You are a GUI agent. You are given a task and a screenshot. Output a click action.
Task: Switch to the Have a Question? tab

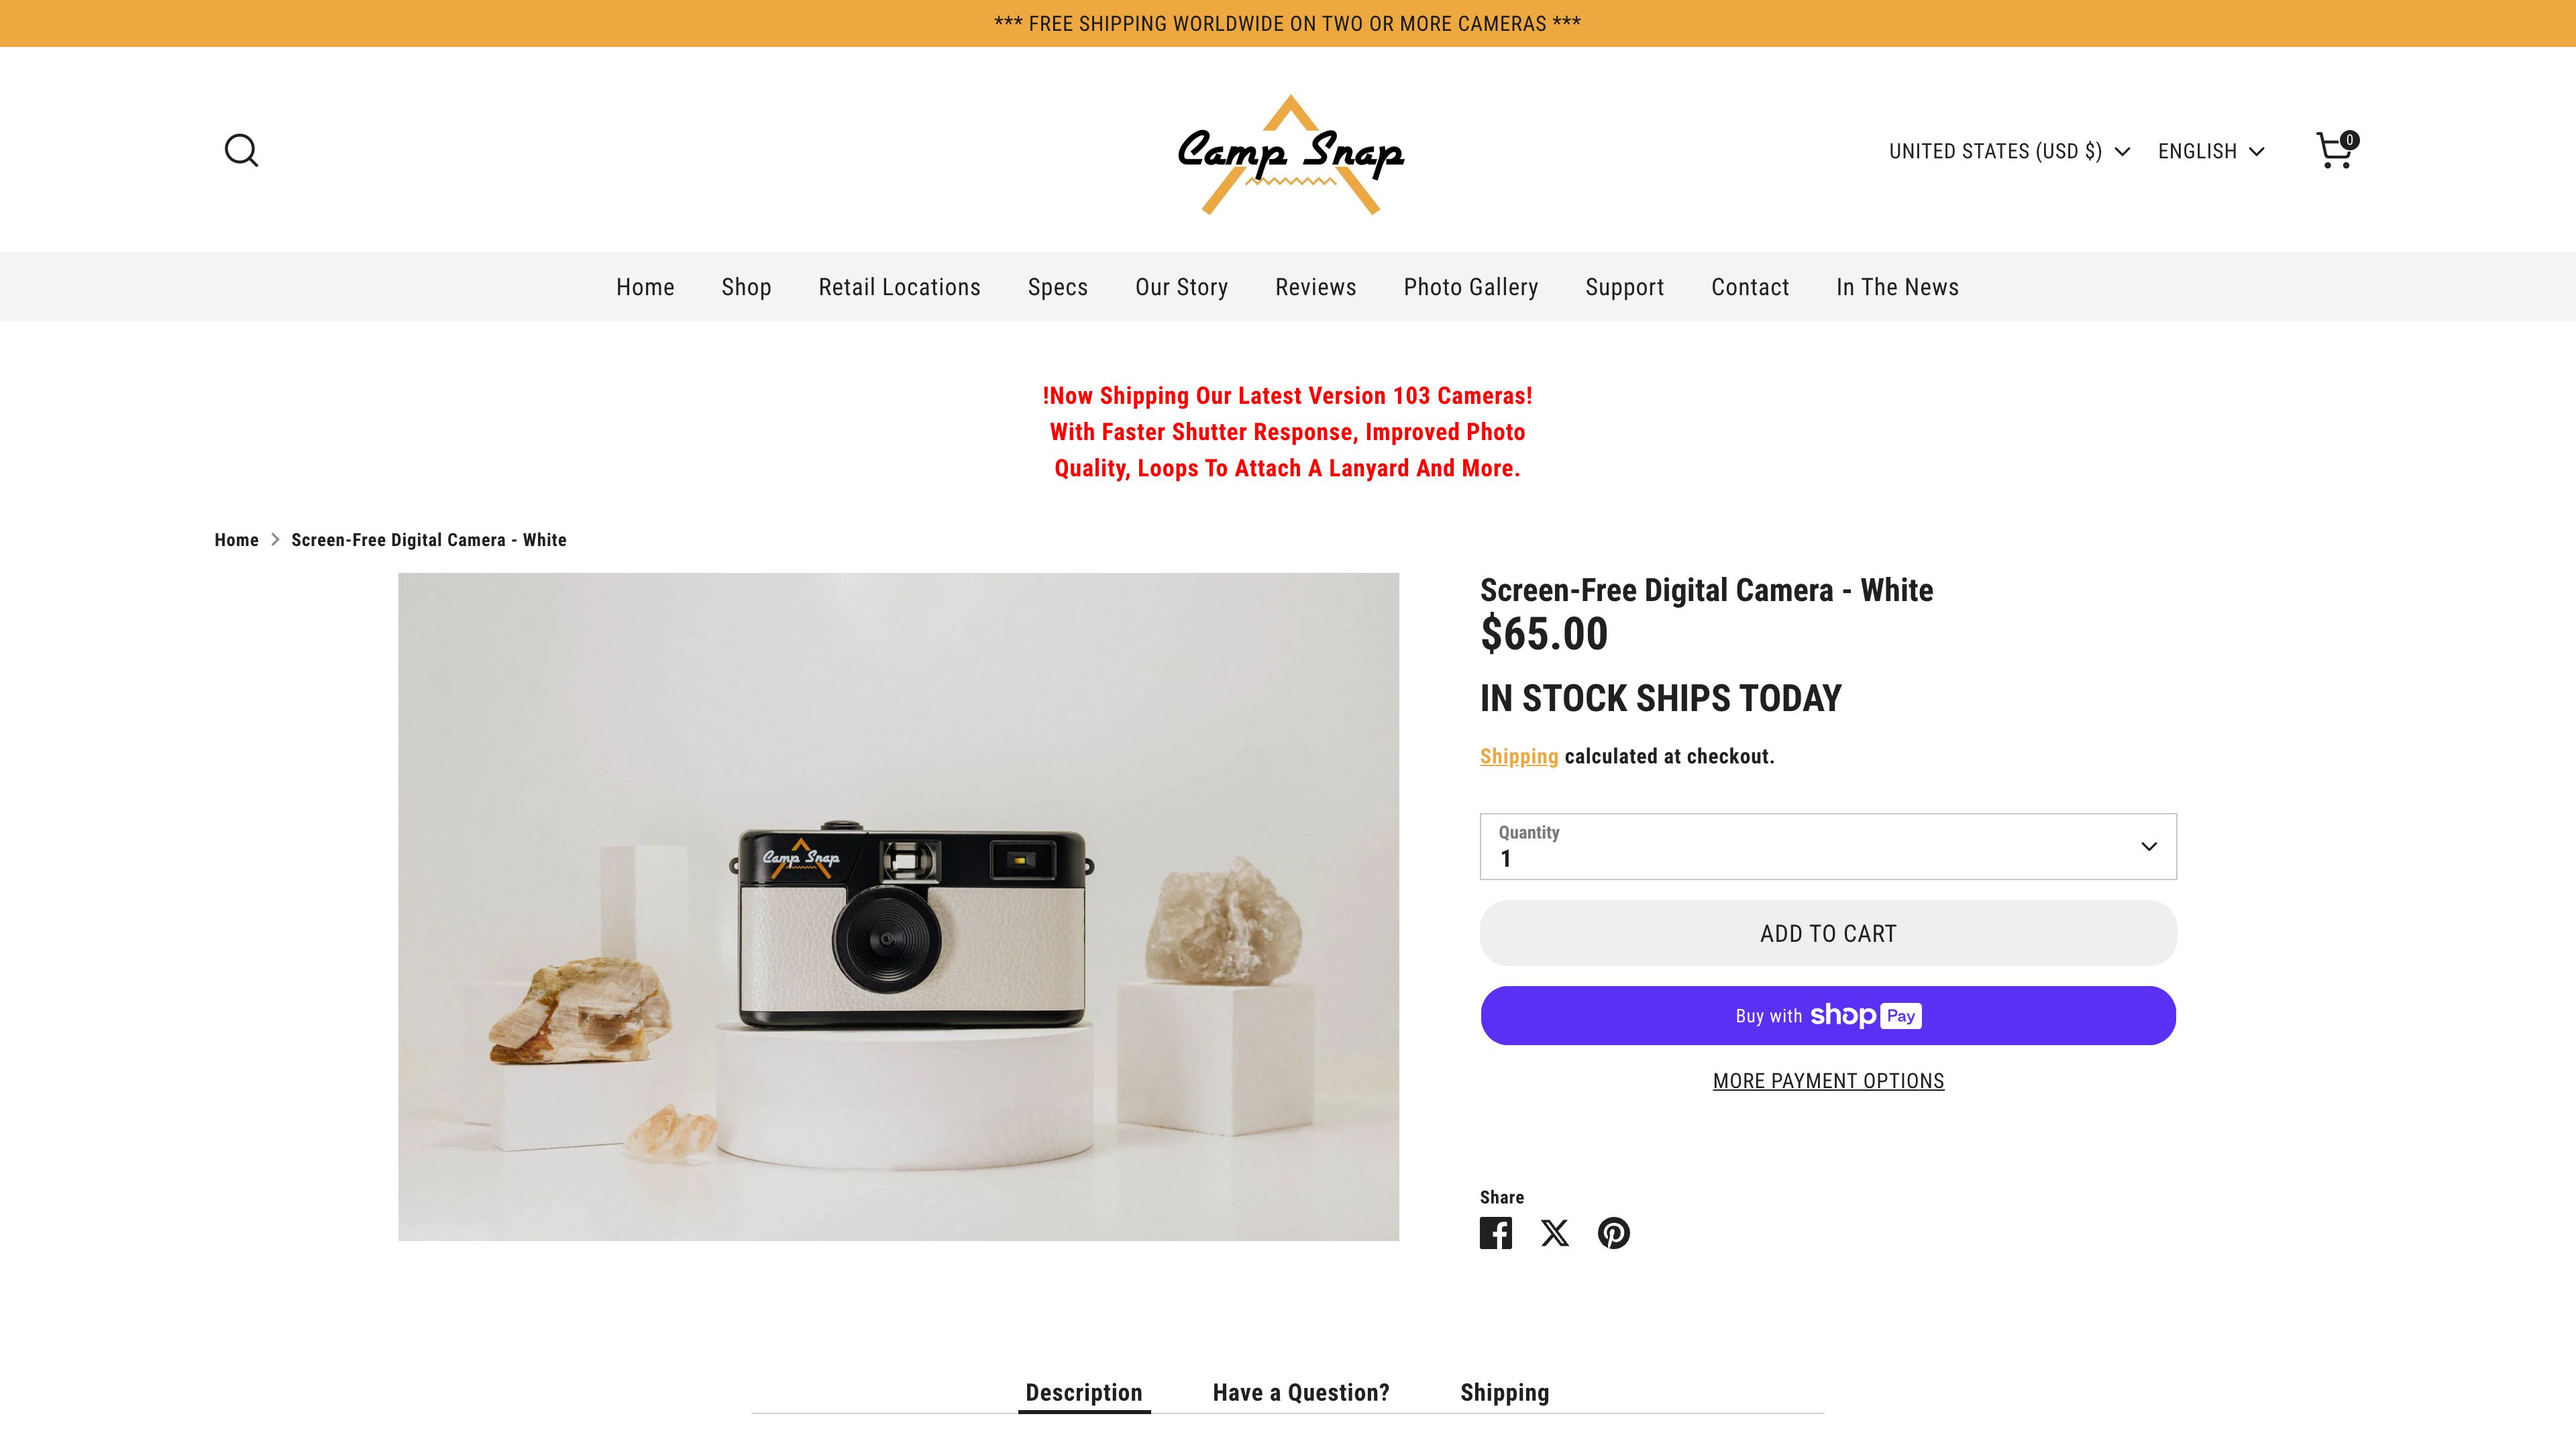(1301, 1392)
